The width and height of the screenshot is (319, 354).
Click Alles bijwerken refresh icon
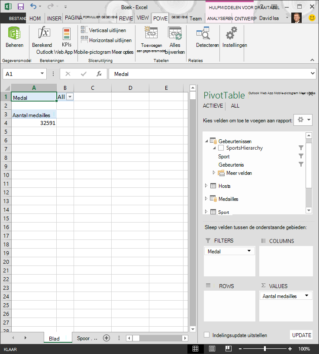[175, 33]
